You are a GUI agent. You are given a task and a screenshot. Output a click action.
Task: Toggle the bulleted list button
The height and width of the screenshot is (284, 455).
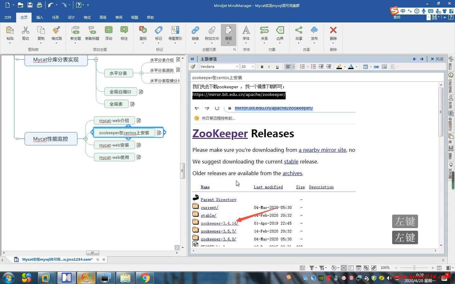[x=313, y=67]
